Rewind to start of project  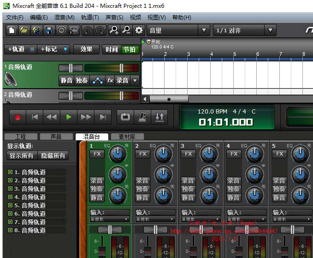[x=35, y=117]
